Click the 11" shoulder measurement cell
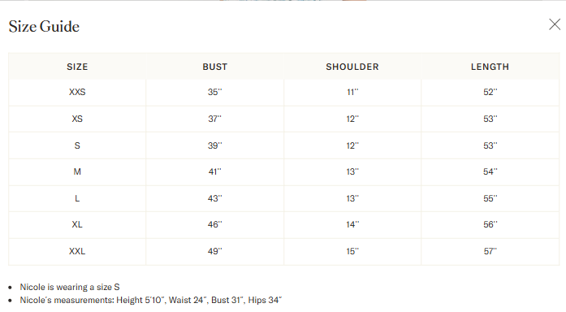This screenshot has height=312, width=566. pyautogui.click(x=352, y=92)
